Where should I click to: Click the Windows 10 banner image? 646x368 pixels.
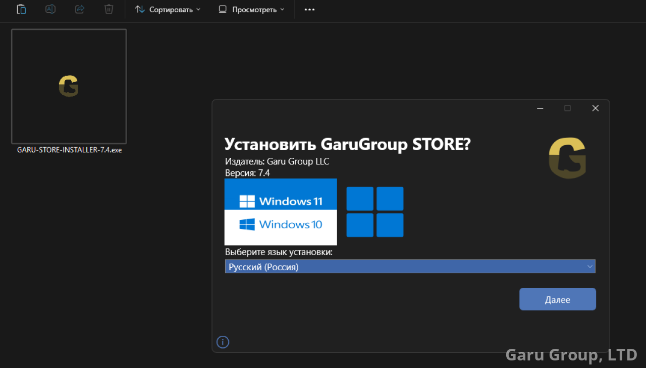[x=281, y=225]
